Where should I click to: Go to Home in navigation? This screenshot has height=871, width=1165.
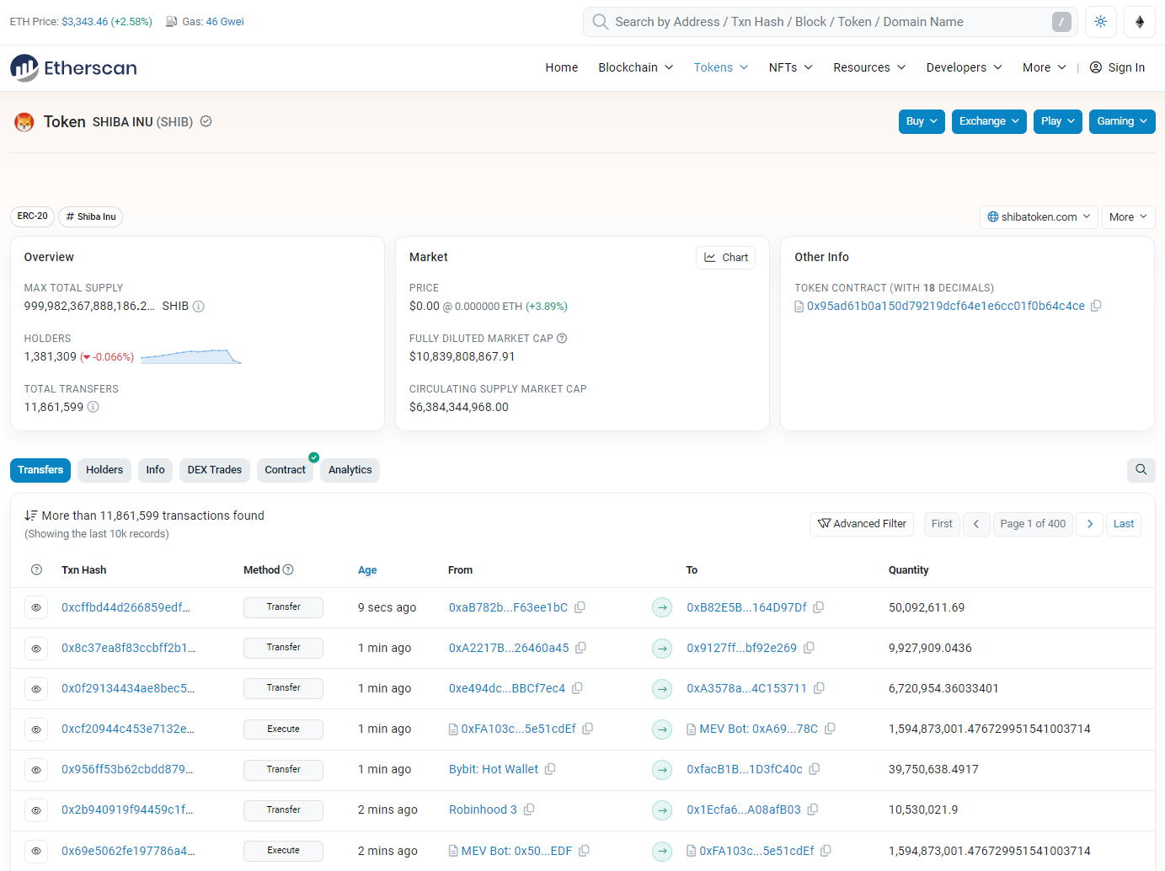point(561,67)
